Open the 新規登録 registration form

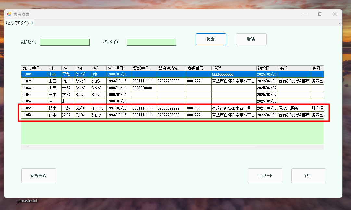click(39, 176)
